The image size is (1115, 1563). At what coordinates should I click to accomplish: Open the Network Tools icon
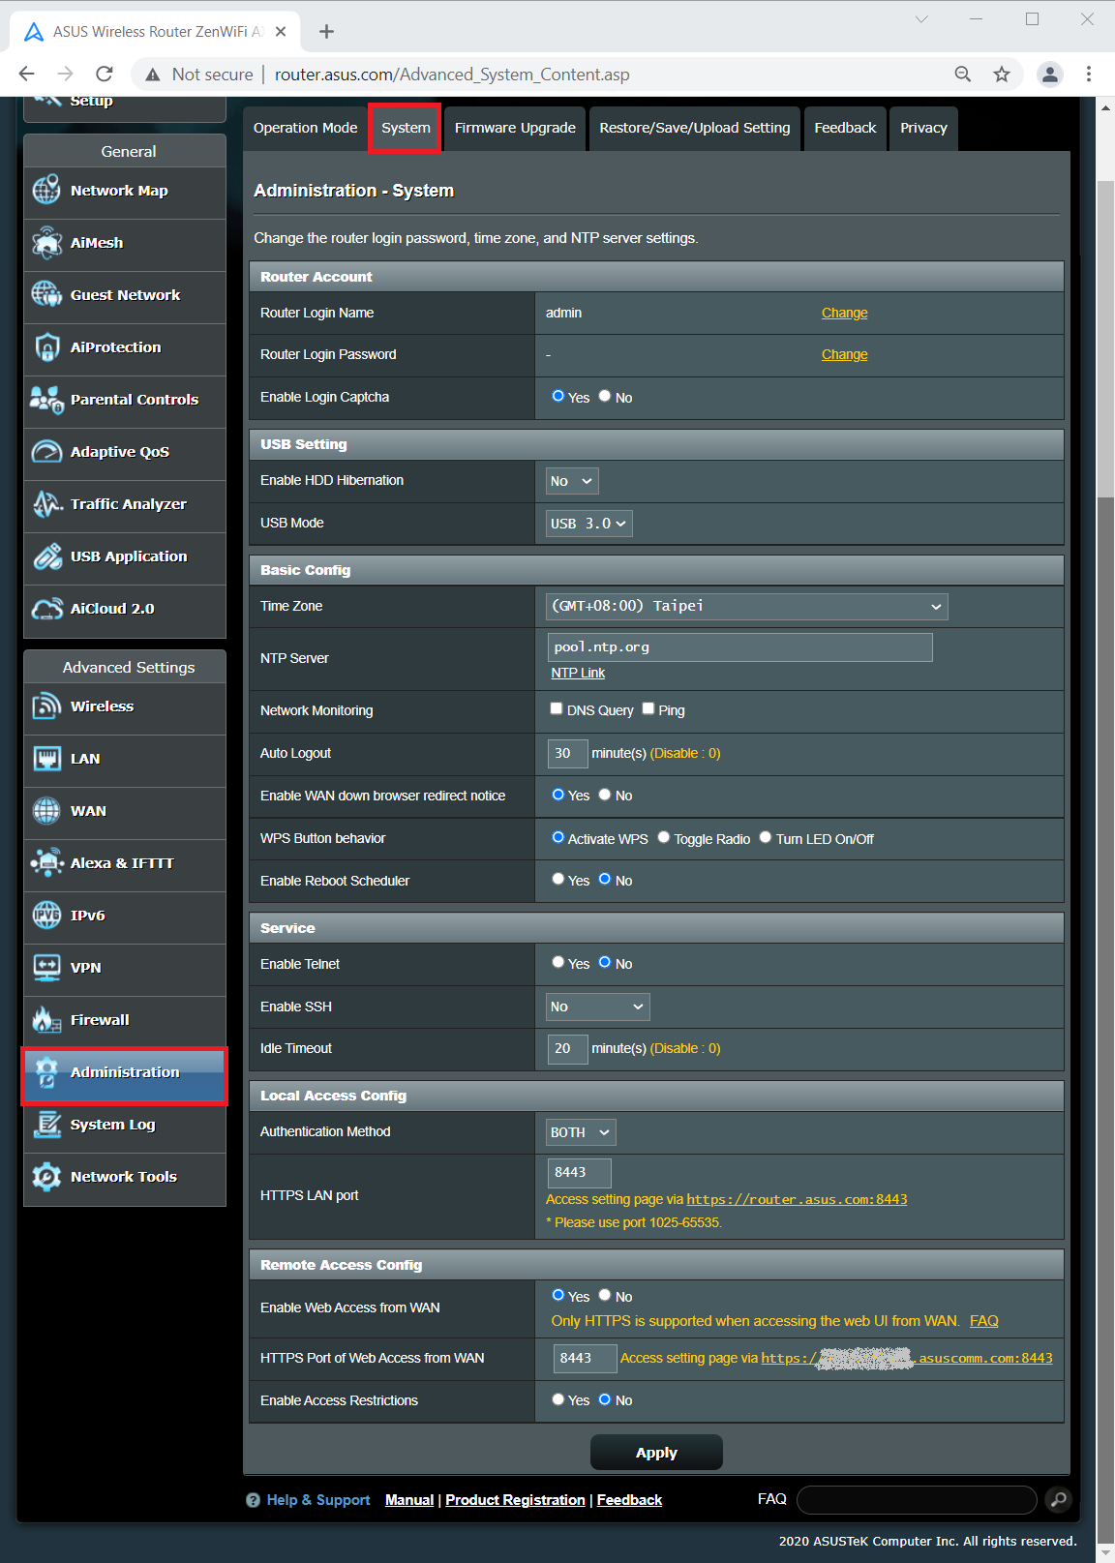46,1176
